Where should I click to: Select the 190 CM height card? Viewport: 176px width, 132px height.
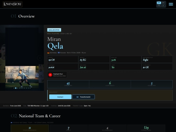63,59
